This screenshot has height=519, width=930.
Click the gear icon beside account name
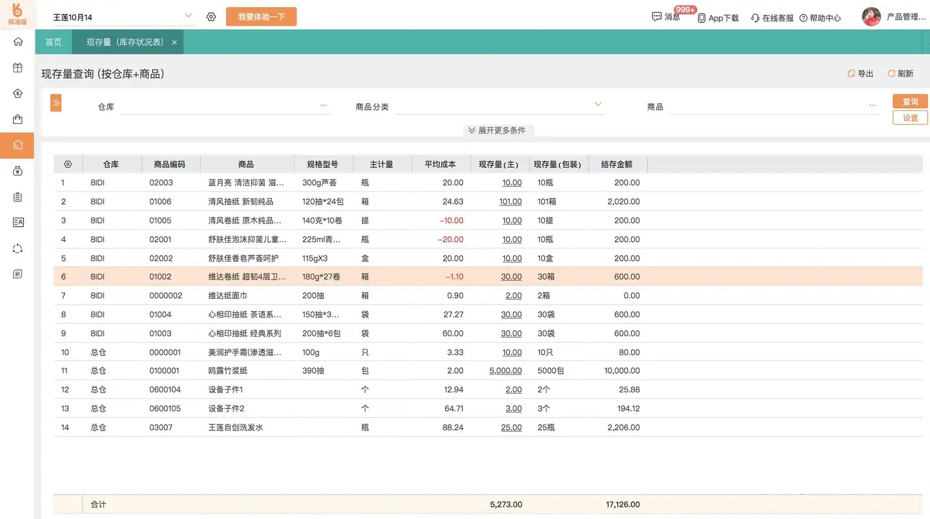211,17
